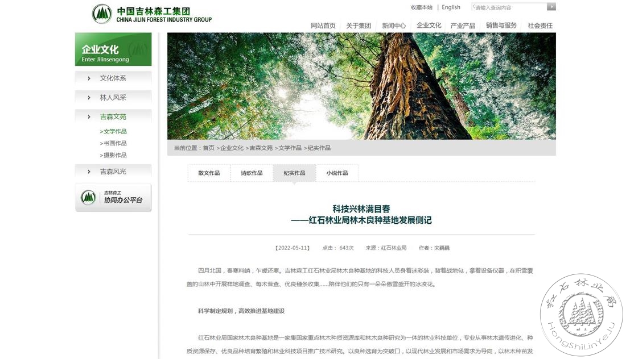This screenshot has width=626, height=359.
Task: Click 吉森文苑 in the breadcrumb
Action: (261, 148)
